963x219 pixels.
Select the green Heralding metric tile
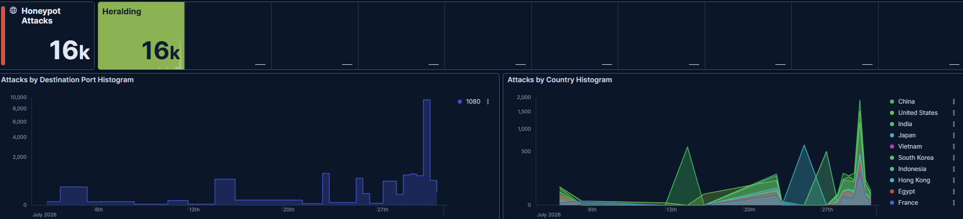pos(141,36)
